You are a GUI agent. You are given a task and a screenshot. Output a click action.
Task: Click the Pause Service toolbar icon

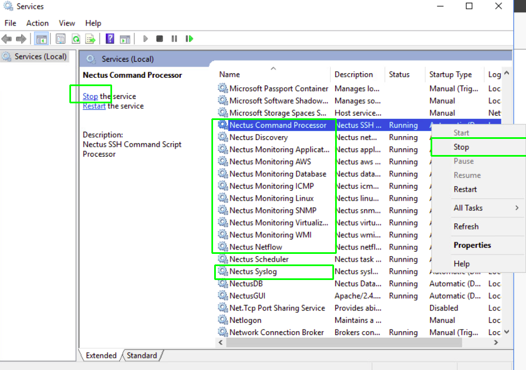pyautogui.click(x=174, y=39)
